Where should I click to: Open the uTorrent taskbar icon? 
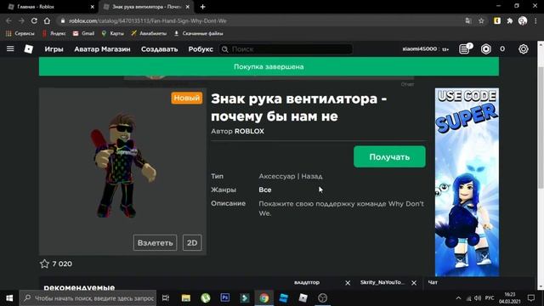[x=206, y=298]
